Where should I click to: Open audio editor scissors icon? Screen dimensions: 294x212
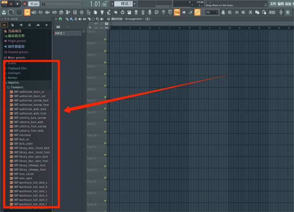(x=143, y=13)
